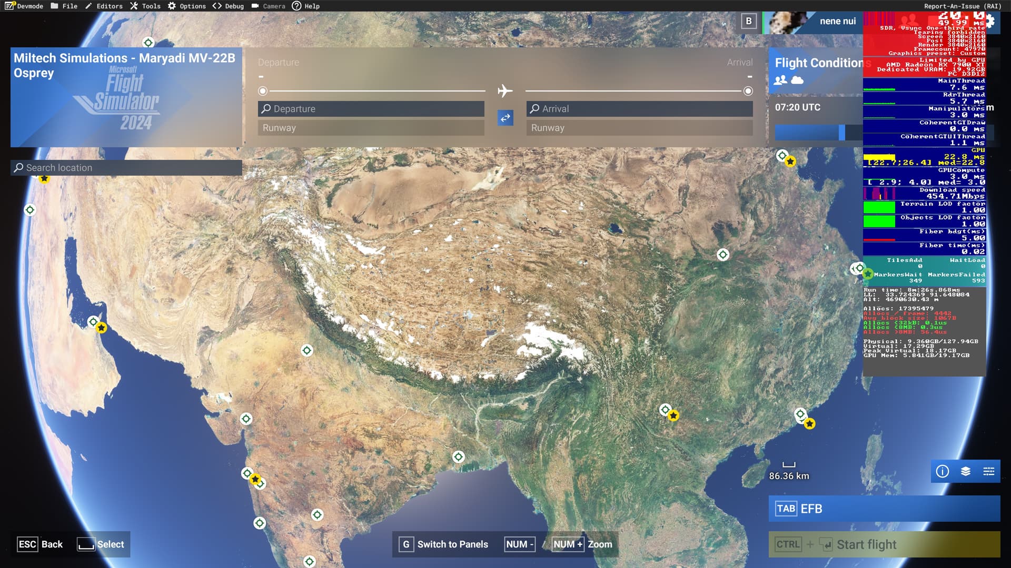Open the Debug menu
Viewport: 1011px width, 568px height.
pos(229,6)
